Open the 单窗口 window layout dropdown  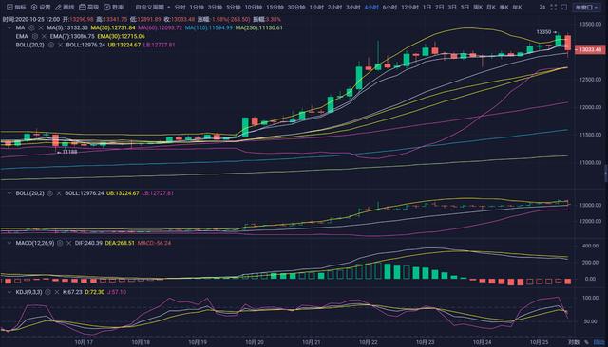587,7
